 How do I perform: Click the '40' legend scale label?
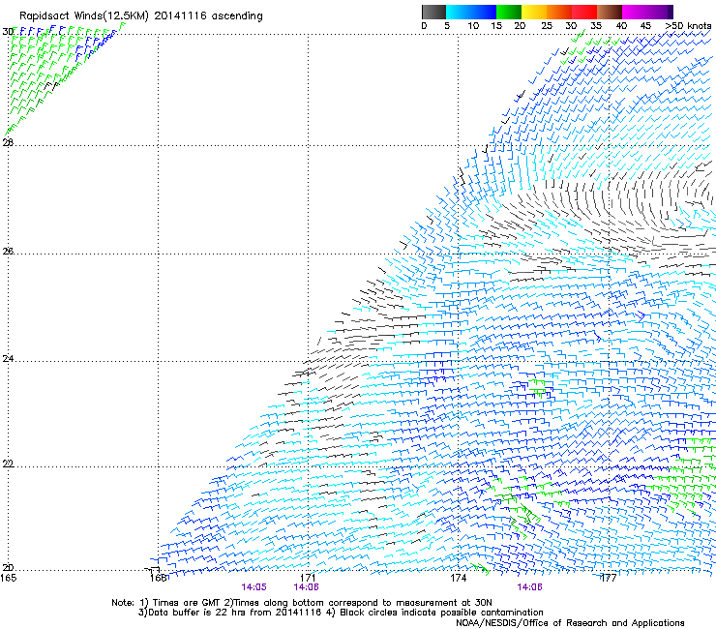click(621, 26)
